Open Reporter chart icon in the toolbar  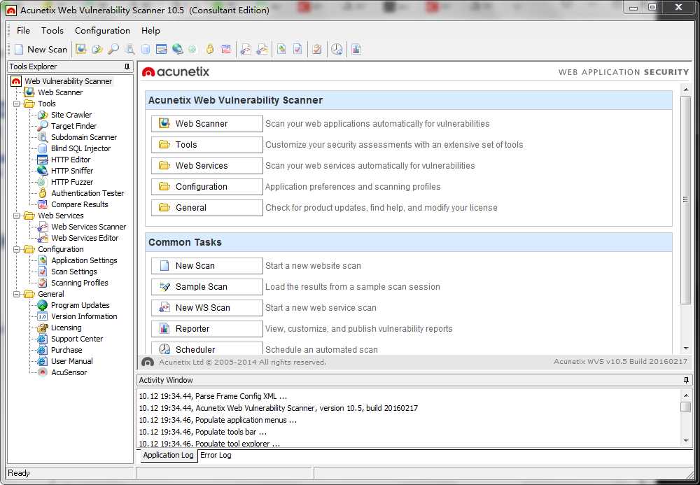pyautogui.click(x=356, y=49)
